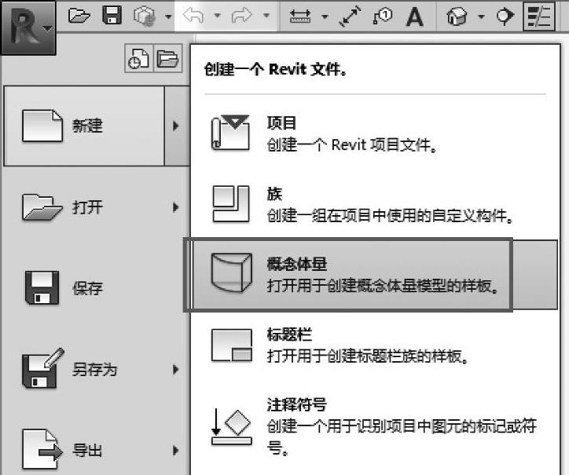Choose 标题栏 title block template
The image size is (569, 475).
tap(375, 345)
